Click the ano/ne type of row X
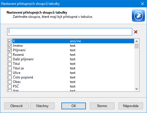The height and width of the screenshot is (113, 147). (x=75, y=41)
